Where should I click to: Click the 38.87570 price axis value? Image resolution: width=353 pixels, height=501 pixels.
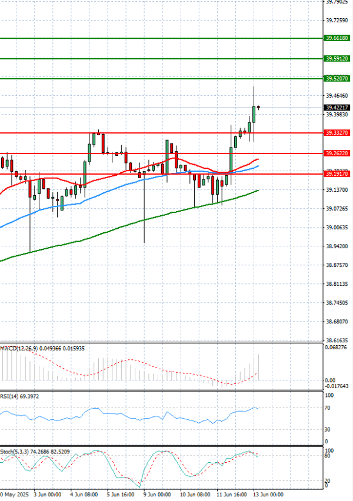tap(337, 265)
